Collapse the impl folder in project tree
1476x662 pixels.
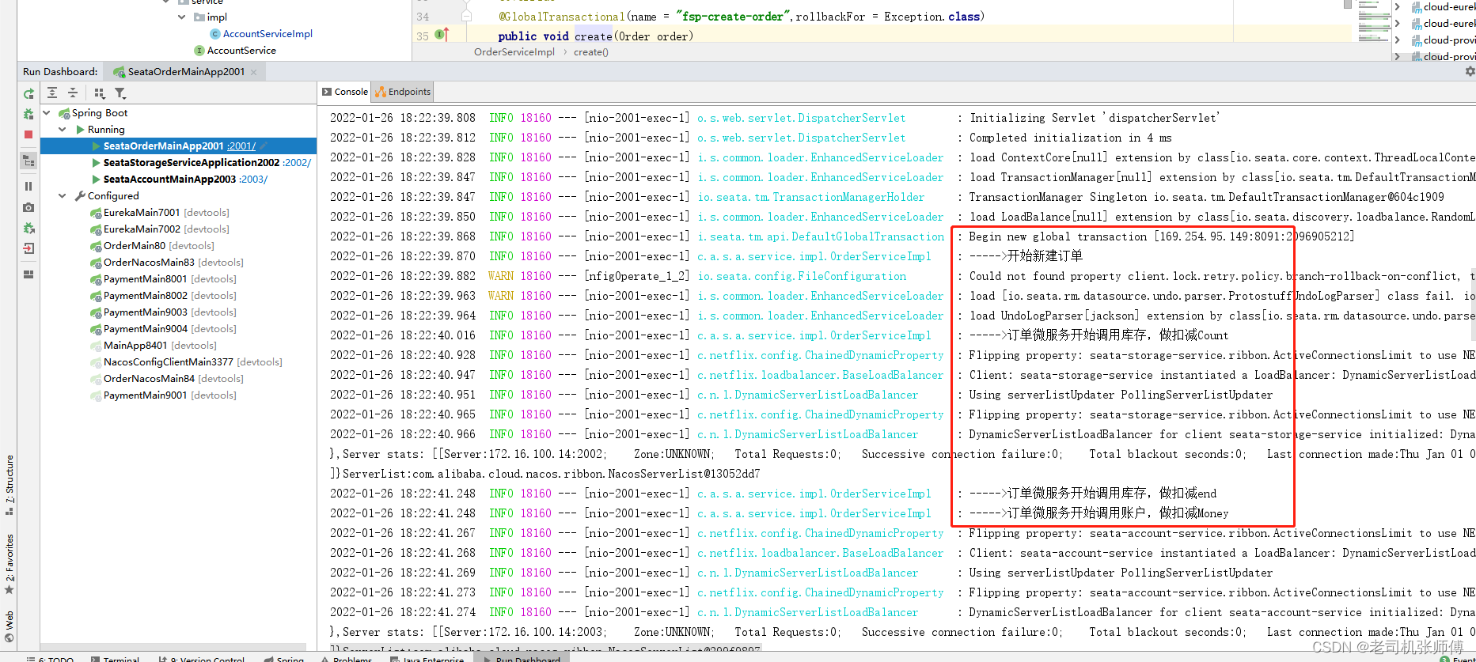click(x=182, y=17)
